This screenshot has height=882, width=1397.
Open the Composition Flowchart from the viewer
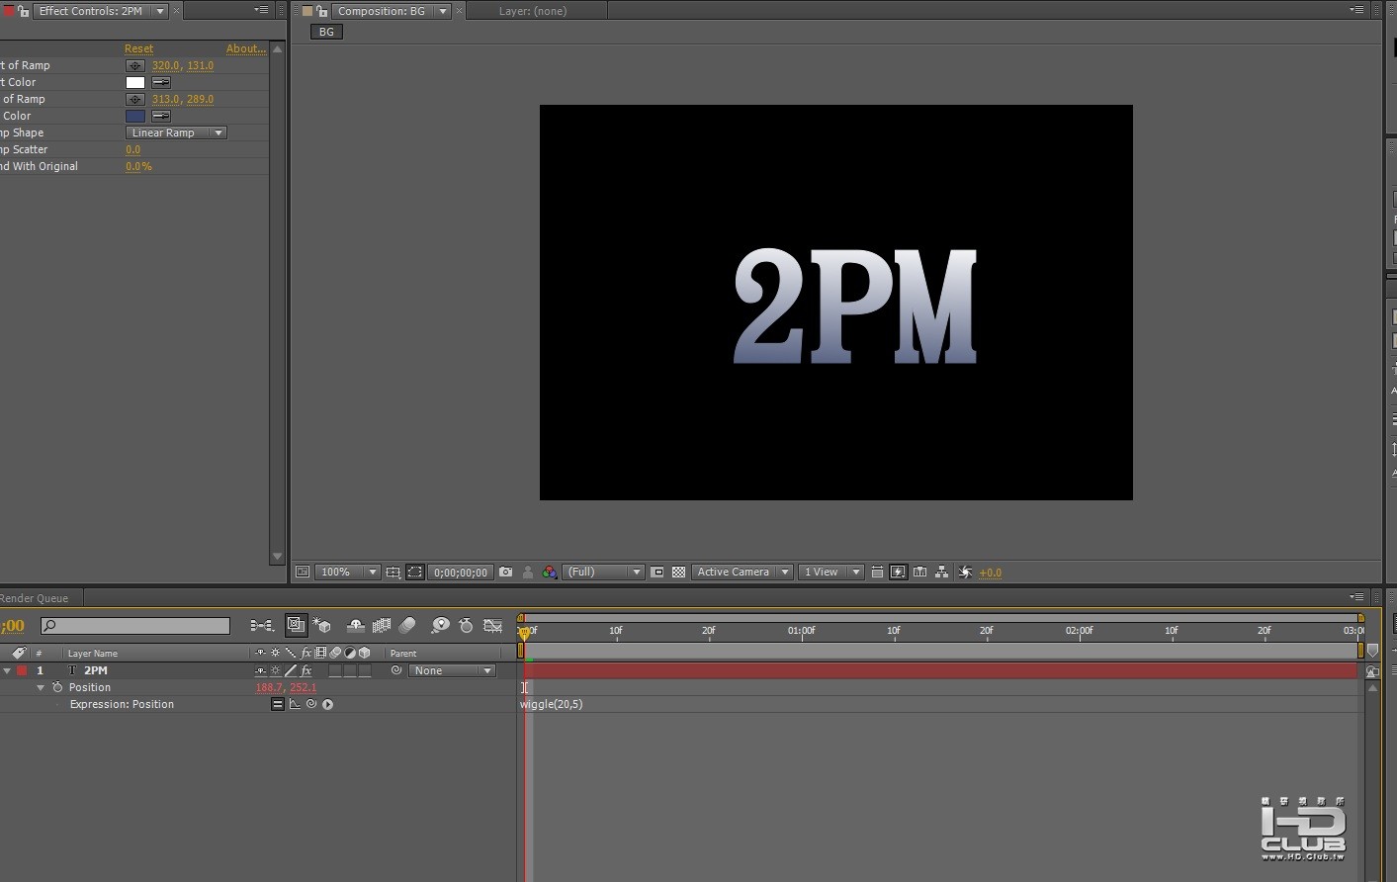(942, 573)
